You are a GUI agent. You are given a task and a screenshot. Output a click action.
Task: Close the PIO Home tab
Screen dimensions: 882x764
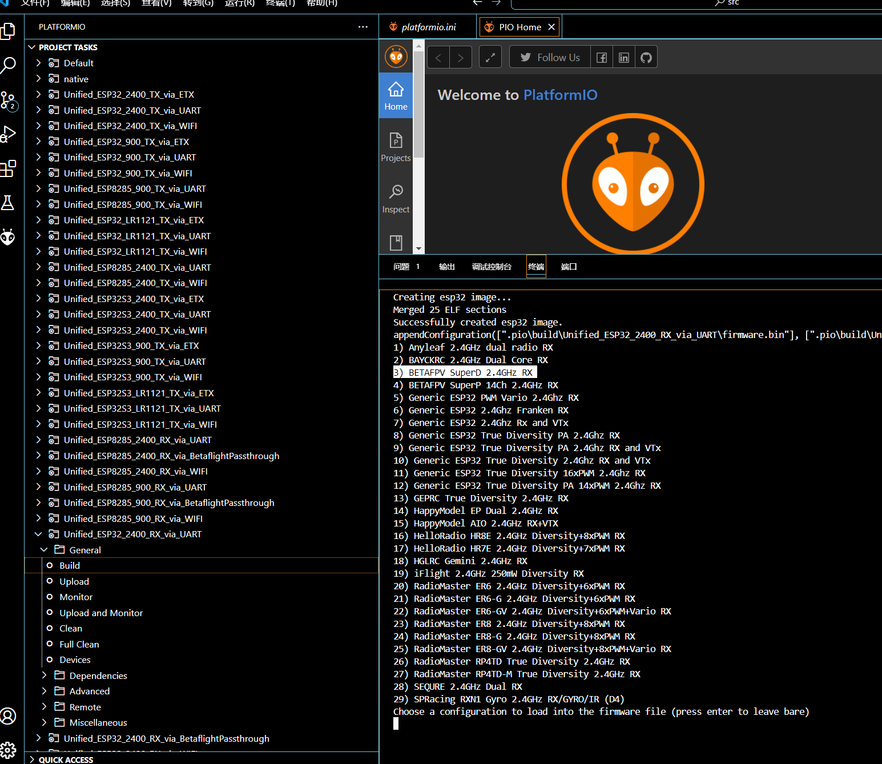pyautogui.click(x=551, y=27)
